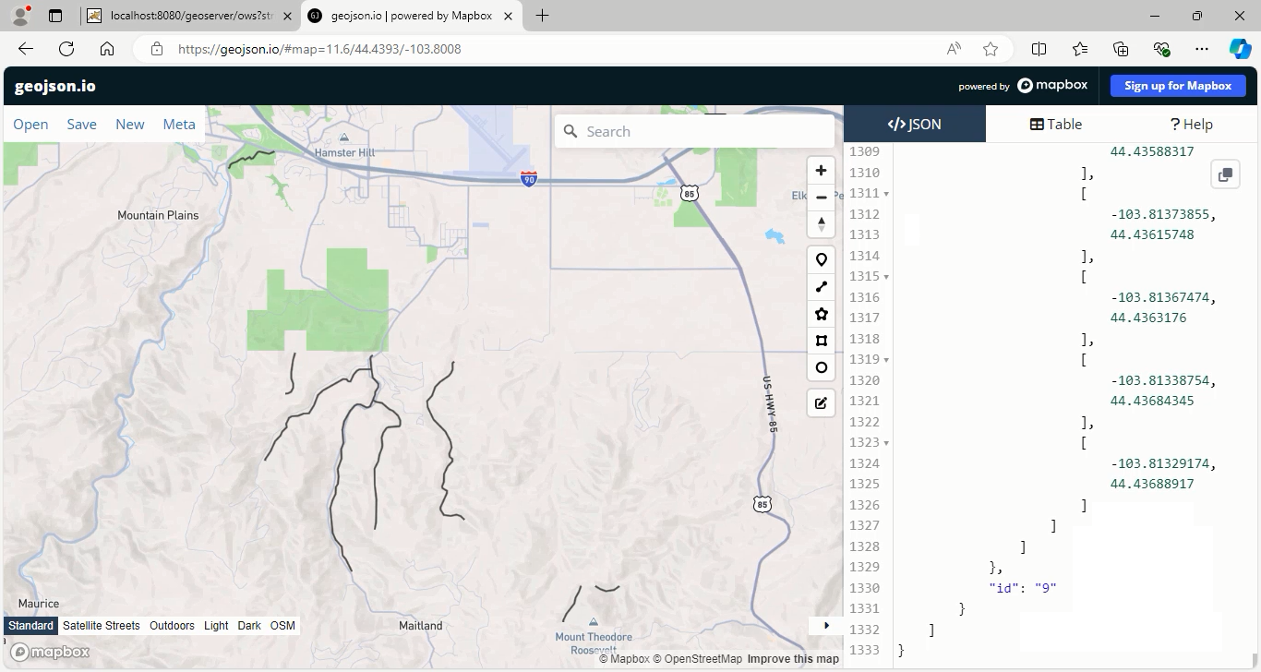Reset map bearing with compass icon

[x=821, y=224]
